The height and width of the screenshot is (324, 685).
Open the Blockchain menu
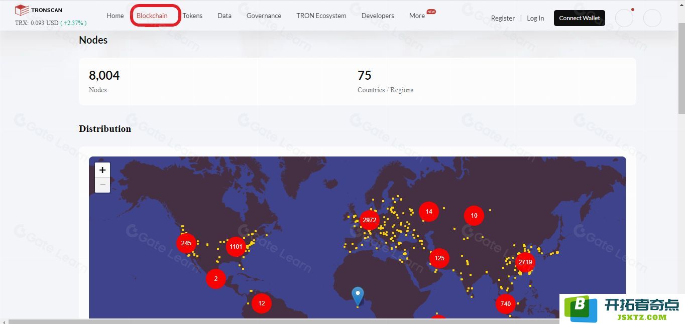152,16
